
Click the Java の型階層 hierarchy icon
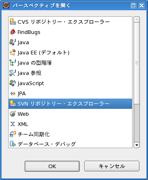[13, 63]
